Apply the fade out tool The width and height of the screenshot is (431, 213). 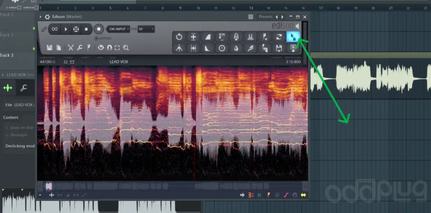[x=208, y=48]
